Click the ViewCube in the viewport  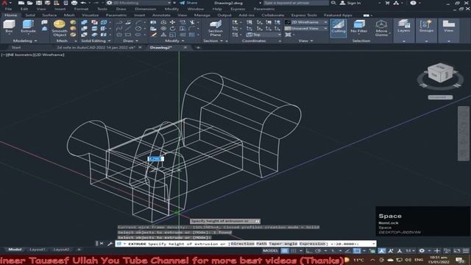(x=440, y=73)
